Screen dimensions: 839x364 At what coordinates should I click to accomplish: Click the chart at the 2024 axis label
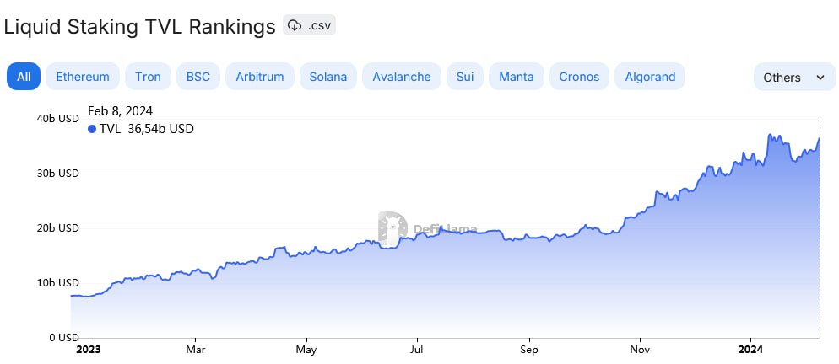(x=750, y=349)
